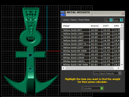
Task: Select the White Gold:14K PdW row
Action: (x=91, y=65)
